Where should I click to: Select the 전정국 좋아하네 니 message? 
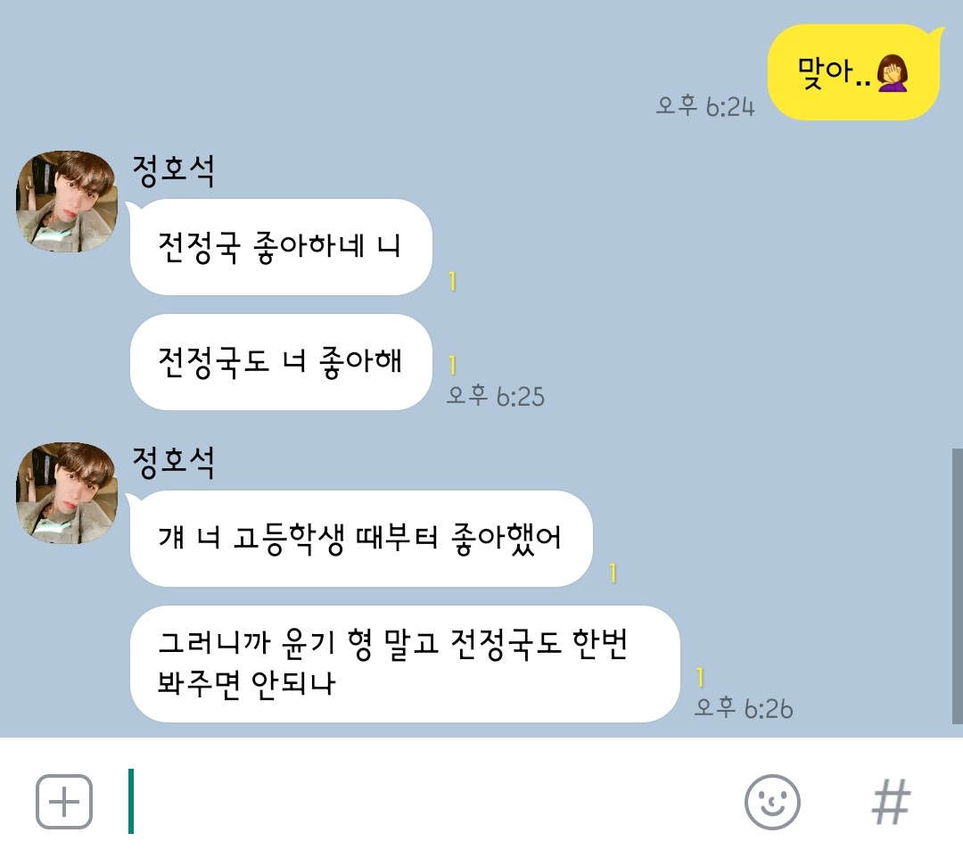[281, 247]
